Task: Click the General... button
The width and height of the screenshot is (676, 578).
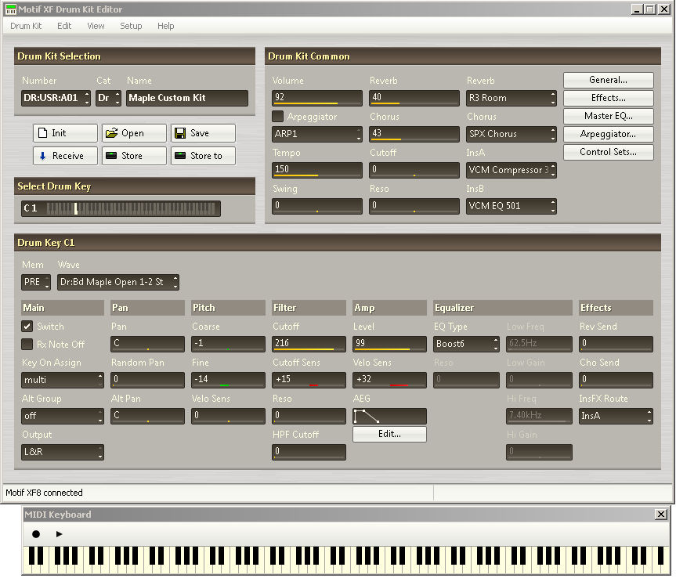Action: [x=609, y=80]
